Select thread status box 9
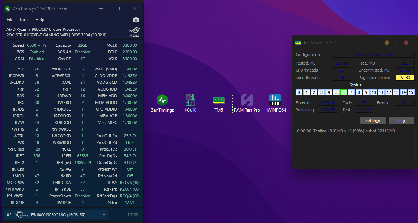The height and width of the screenshot is (223, 418). pyautogui.click(x=366, y=92)
